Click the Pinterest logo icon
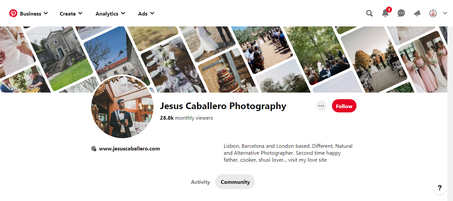Image resolution: width=453 pixels, height=201 pixels. click(x=13, y=14)
